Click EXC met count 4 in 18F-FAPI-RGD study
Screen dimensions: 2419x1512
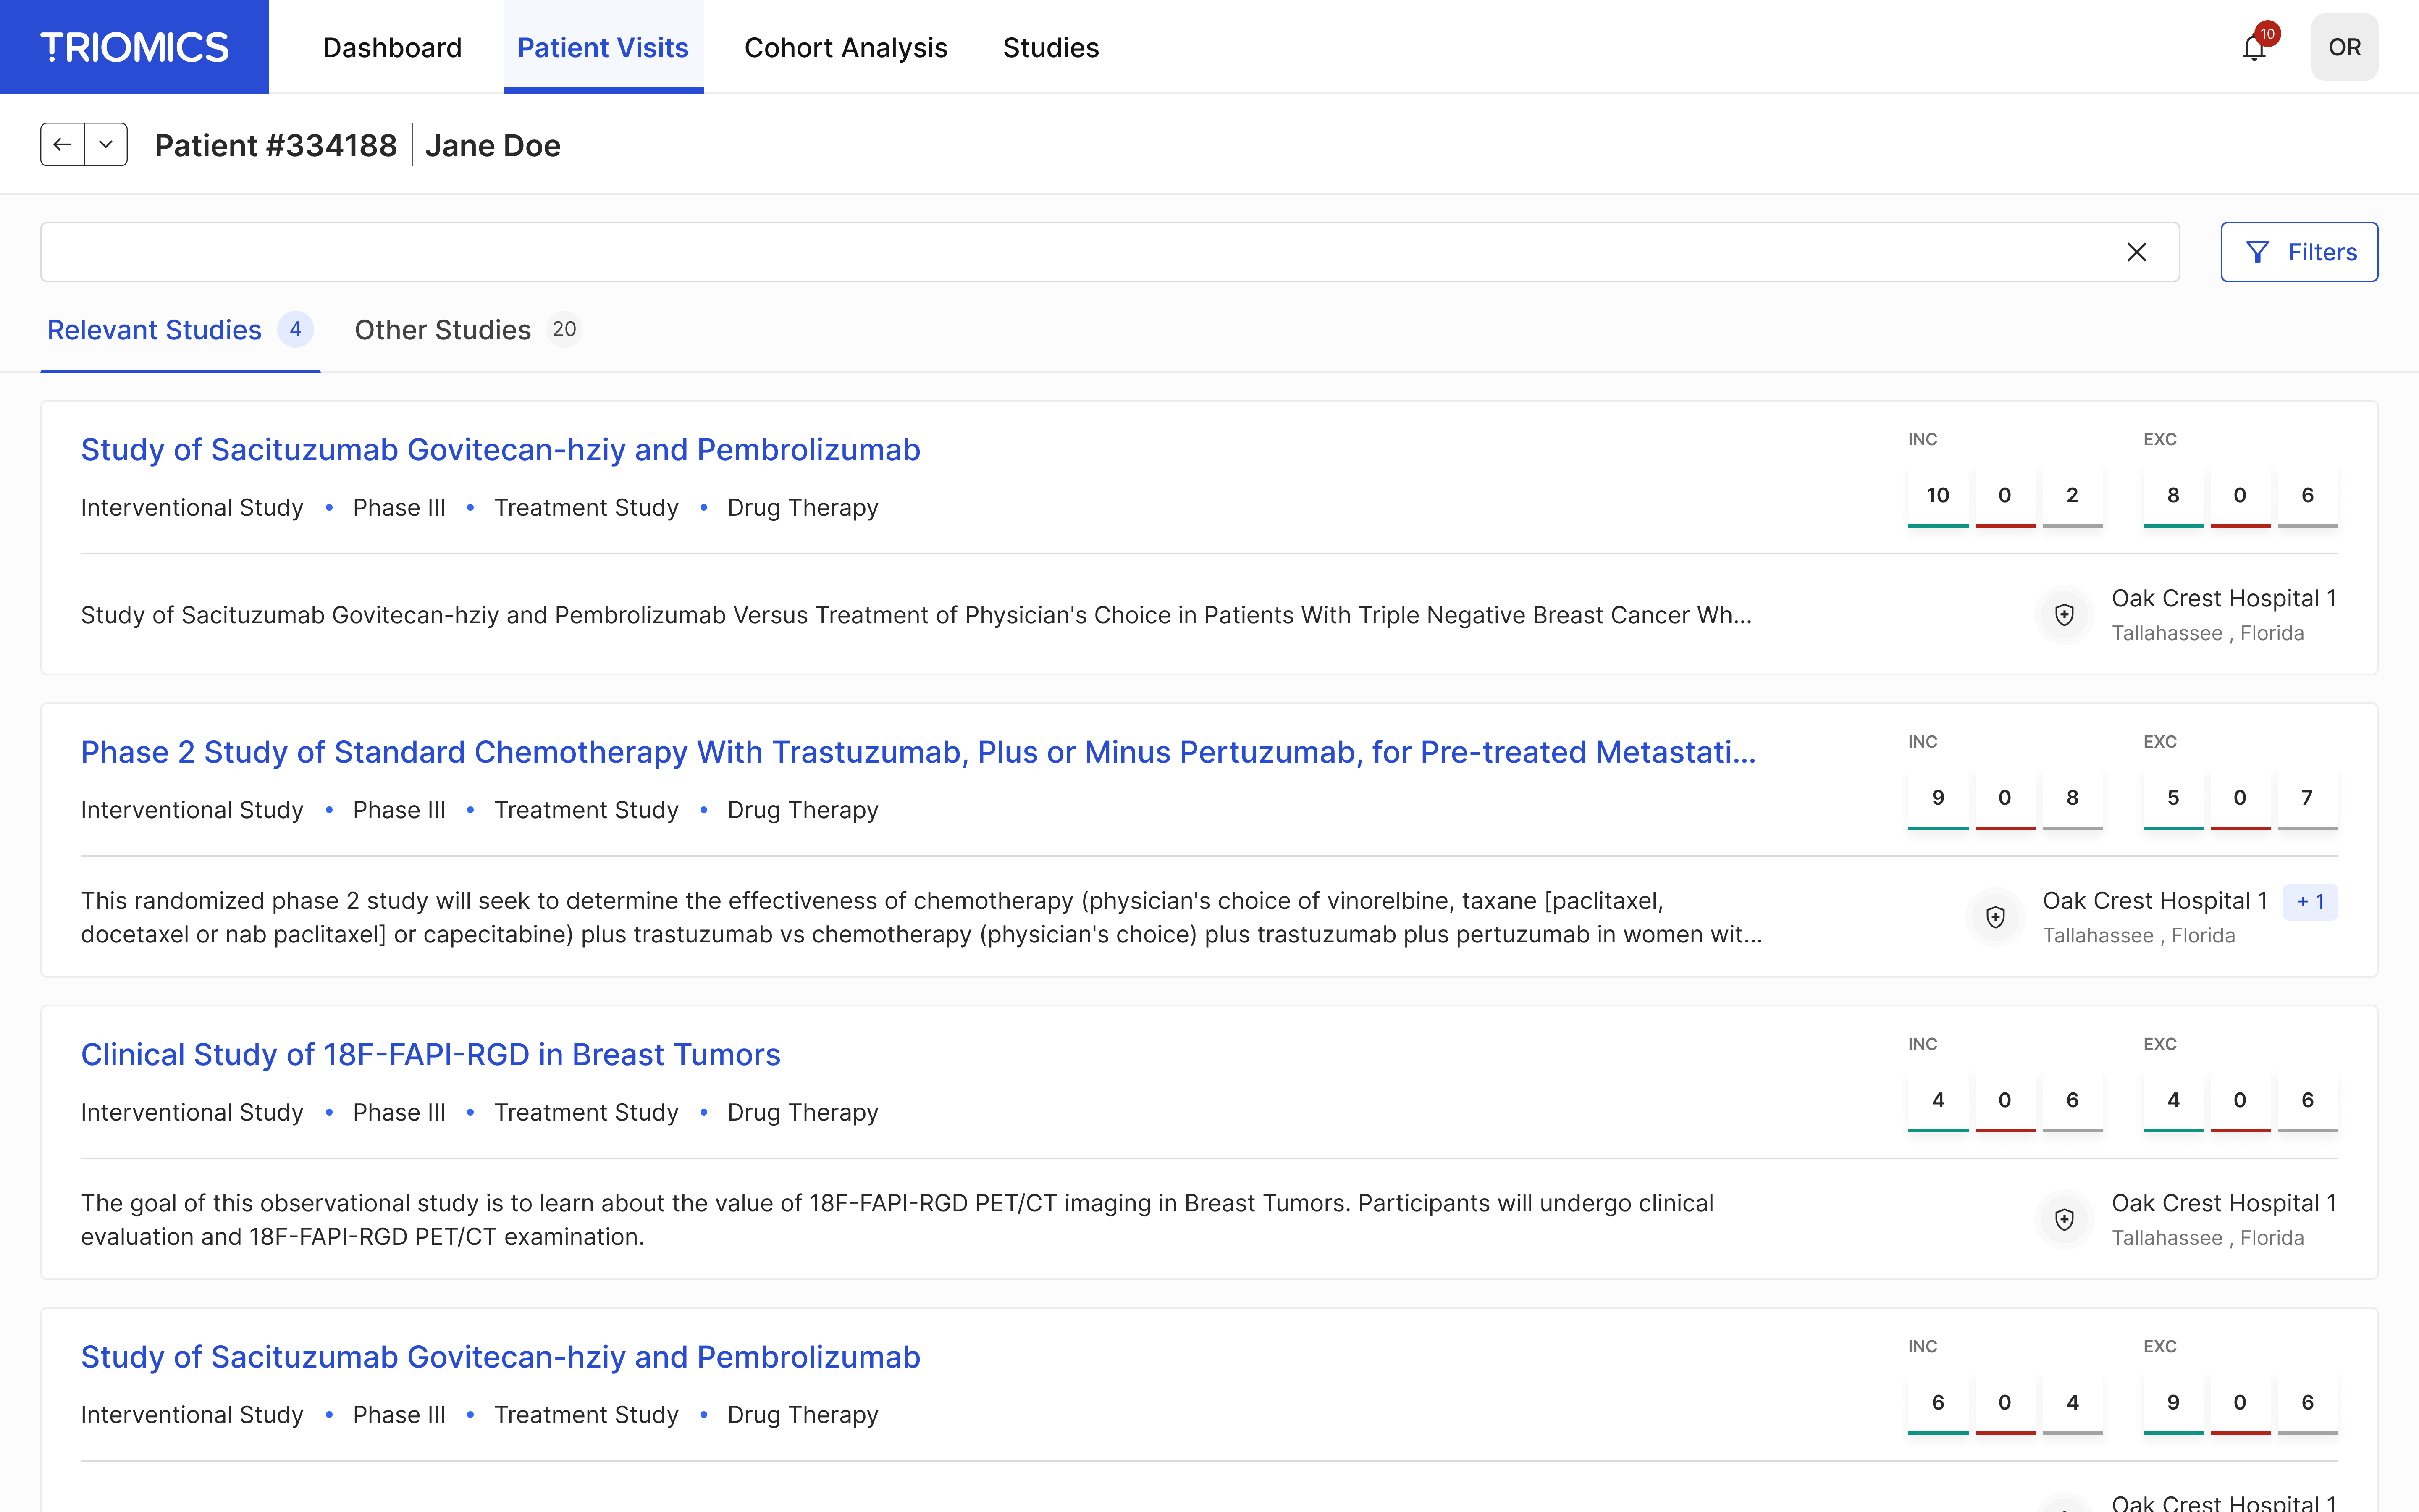point(2173,1100)
